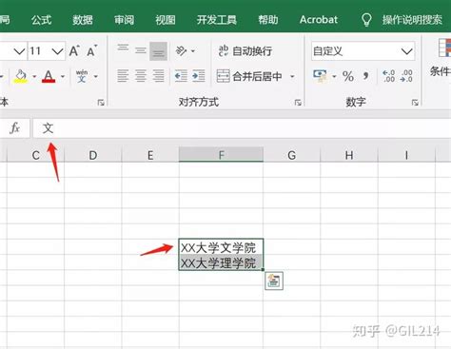
Task: Expand accounting format dropdown arrow
Action: (334, 76)
